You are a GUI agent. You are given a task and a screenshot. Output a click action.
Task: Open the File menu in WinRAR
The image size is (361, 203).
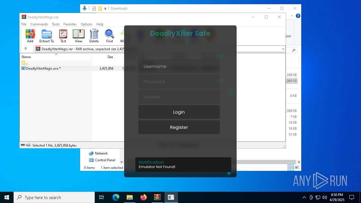[24, 24]
